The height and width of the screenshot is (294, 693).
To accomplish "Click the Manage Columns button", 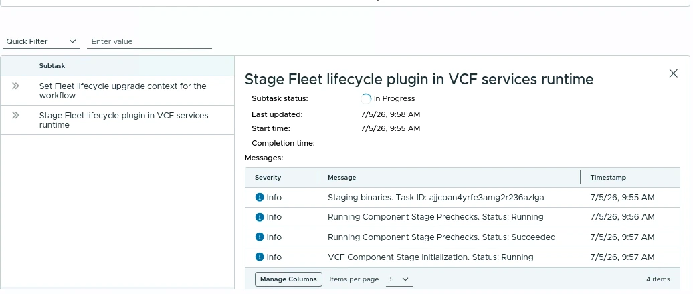I will (288, 279).
